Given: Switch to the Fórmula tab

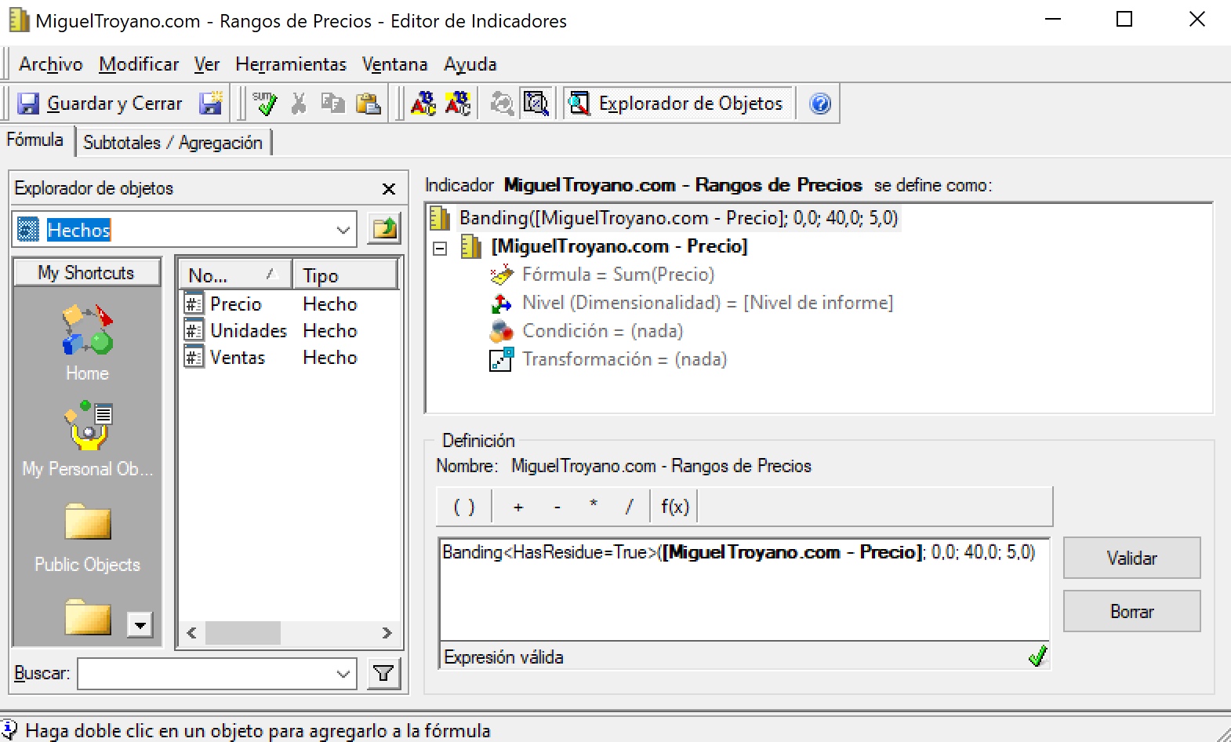Looking at the screenshot, I should (x=35, y=140).
